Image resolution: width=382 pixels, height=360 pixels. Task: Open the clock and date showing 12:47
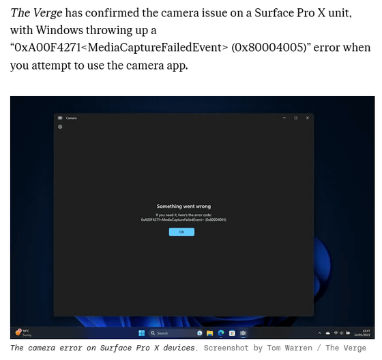pos(362,333)
